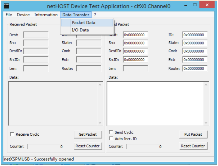The height and width of the screenshot is (166, 218).
Task: Click the Send Packet Dest input field
Action: click(x=135, y=35)
